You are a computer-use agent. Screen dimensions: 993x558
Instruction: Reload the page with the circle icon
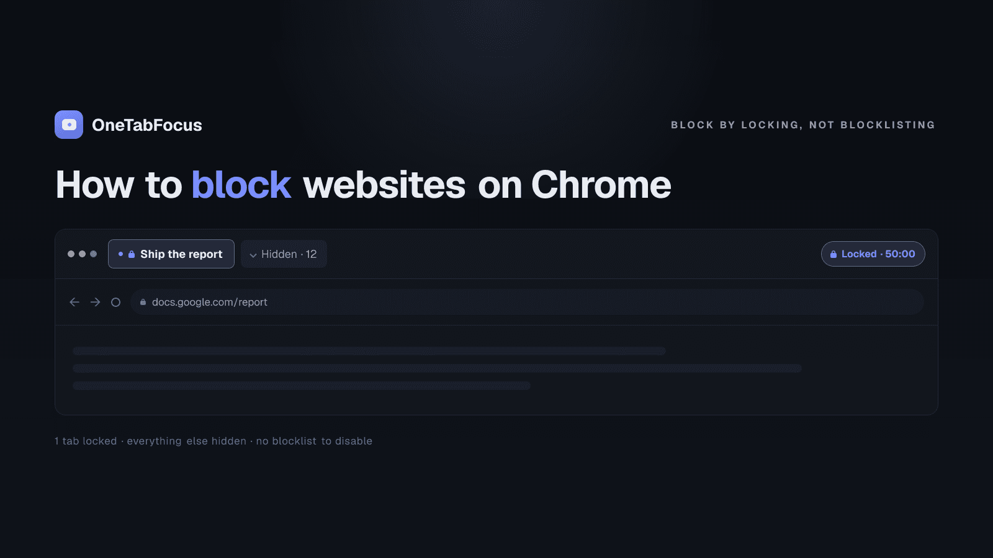coord(115,302)
